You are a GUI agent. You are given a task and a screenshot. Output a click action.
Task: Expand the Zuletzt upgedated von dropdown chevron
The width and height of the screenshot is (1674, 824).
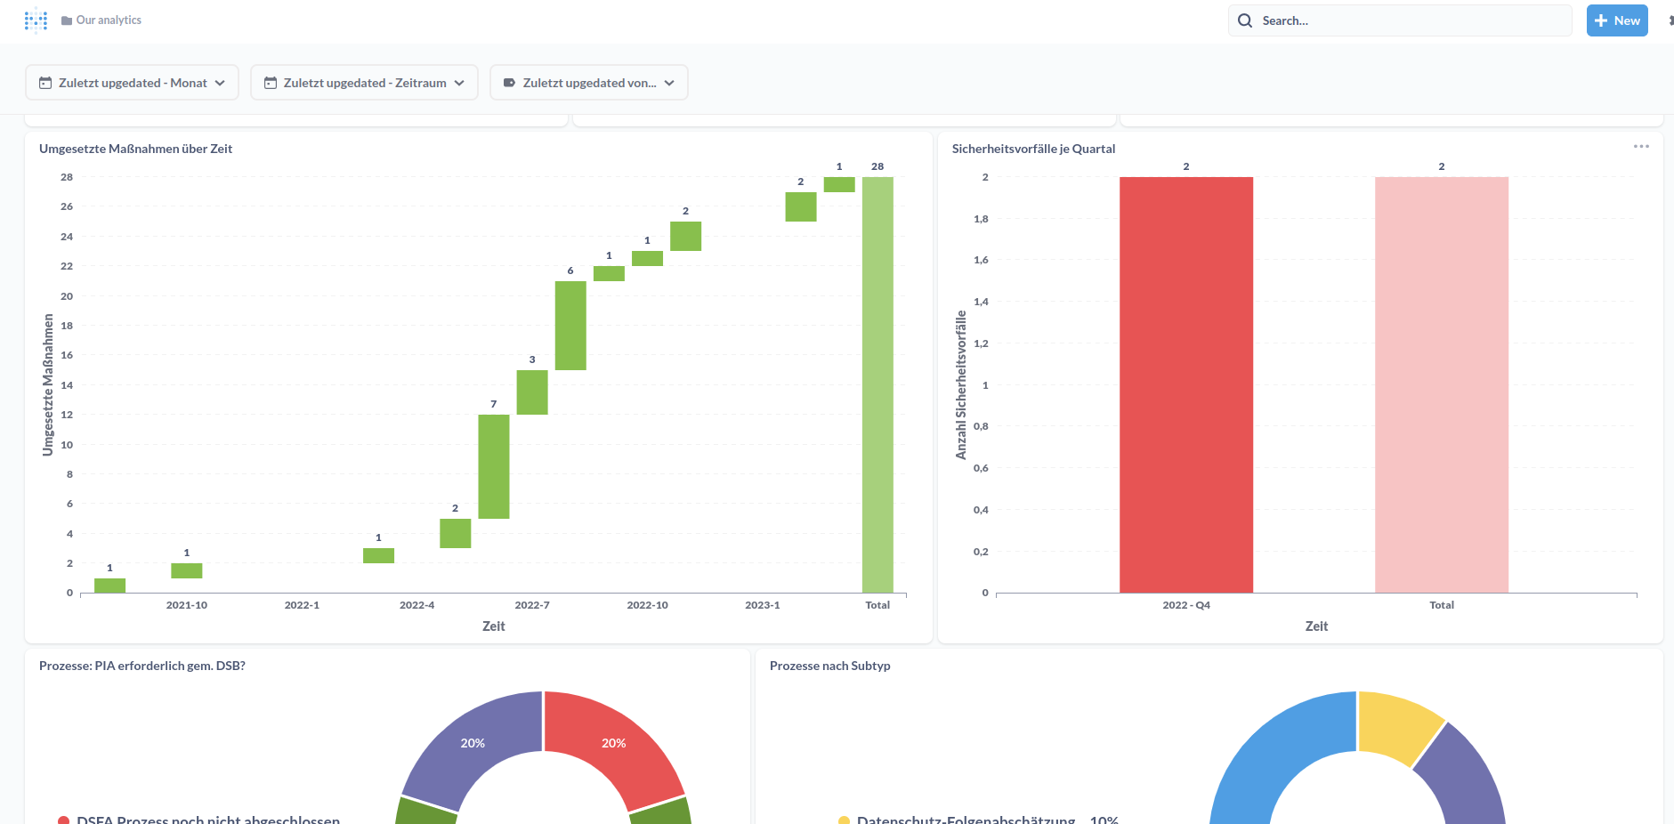(669, 83)
